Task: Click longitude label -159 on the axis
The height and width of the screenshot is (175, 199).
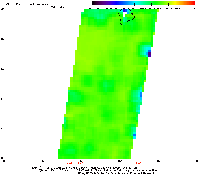Action: click(x=80, y=161)
